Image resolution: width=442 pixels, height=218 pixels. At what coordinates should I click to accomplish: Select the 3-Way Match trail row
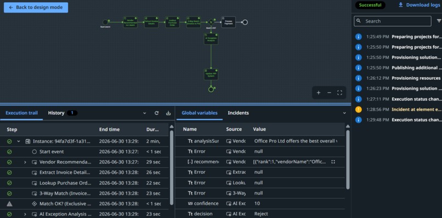pyautogui.click(x=84, y=193)
